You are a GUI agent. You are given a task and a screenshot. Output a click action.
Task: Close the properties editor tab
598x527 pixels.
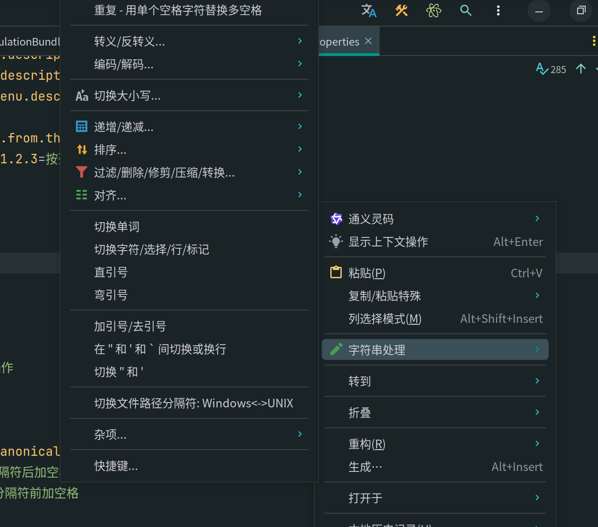[368, 41]
